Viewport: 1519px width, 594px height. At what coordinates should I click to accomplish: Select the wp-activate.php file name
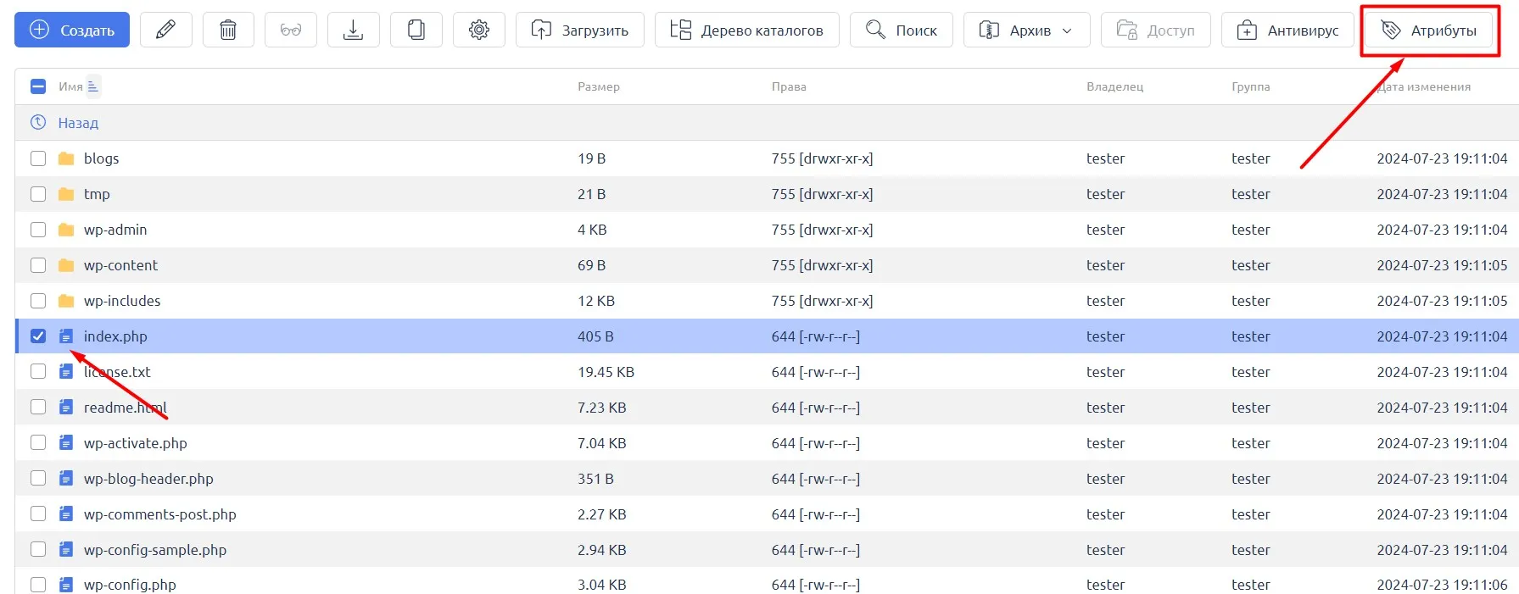136,443
